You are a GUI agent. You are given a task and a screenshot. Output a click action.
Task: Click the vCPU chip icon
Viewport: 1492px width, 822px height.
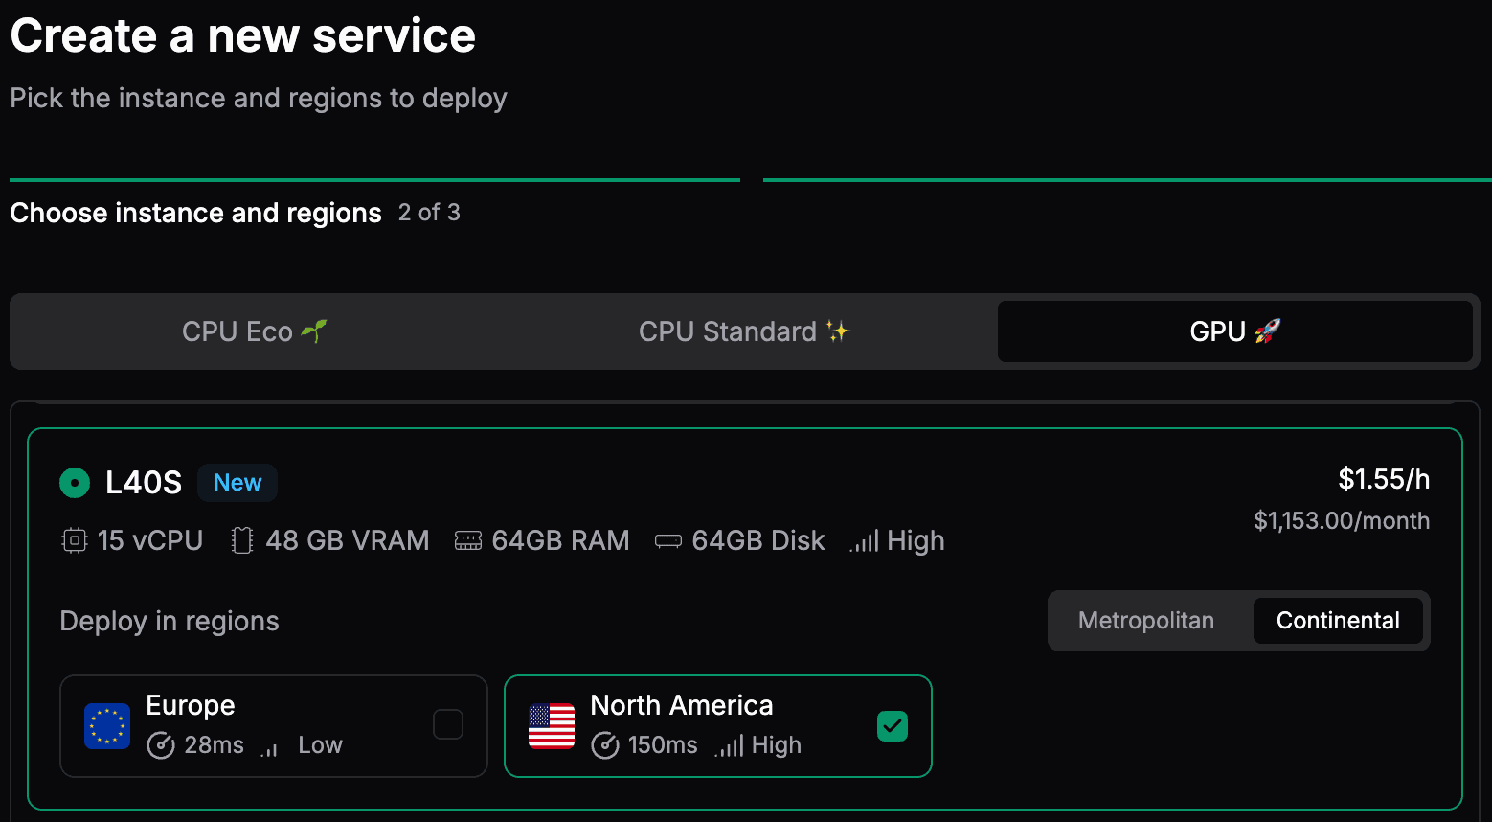(74, 540)
